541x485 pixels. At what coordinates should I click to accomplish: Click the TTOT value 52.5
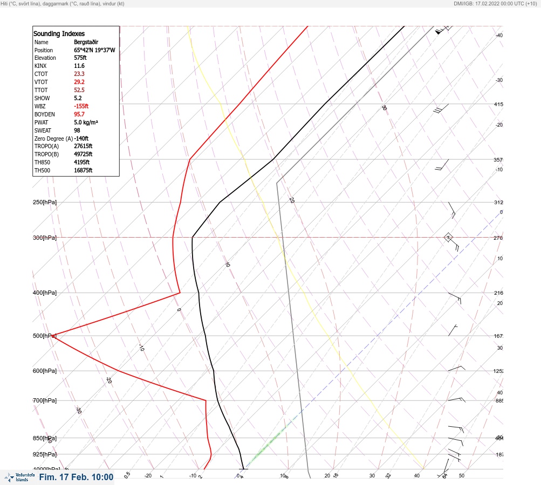(79, 90)
